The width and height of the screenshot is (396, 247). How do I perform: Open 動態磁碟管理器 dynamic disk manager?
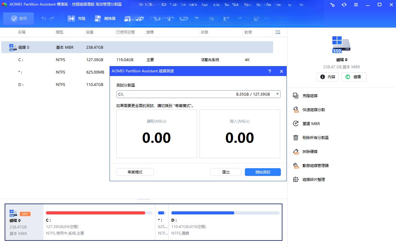[316, 166]
